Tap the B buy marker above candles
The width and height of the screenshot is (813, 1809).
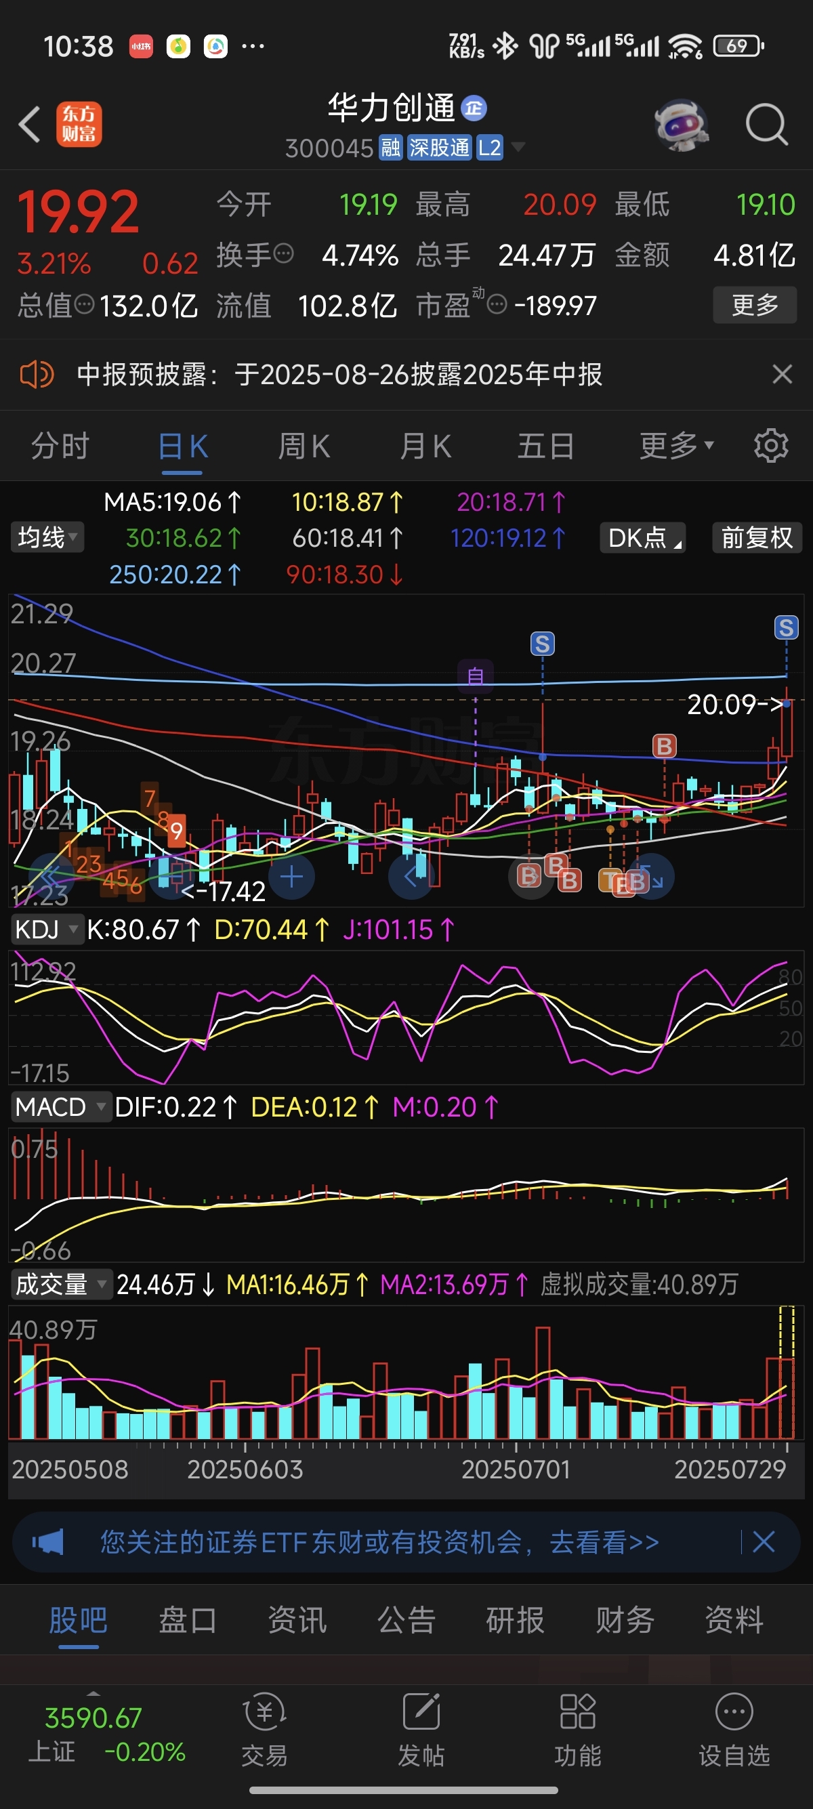tap(664, 746)
